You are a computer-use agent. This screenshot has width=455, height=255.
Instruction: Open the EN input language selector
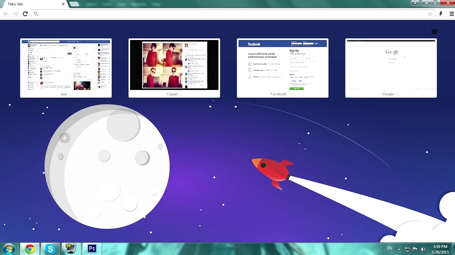390,249
